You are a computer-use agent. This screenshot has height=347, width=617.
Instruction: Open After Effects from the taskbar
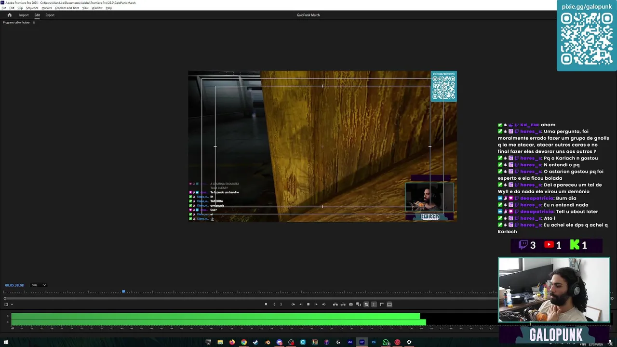[350, 342]
